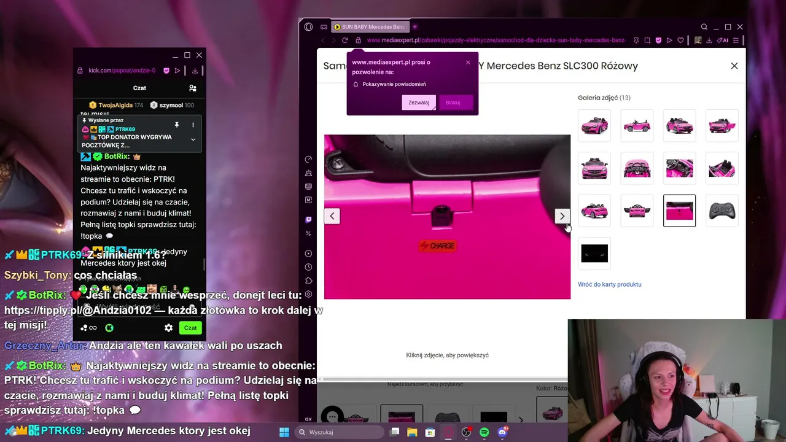Open the GX Cleaner icon in Opera sidebar

(x=308, y=173)
